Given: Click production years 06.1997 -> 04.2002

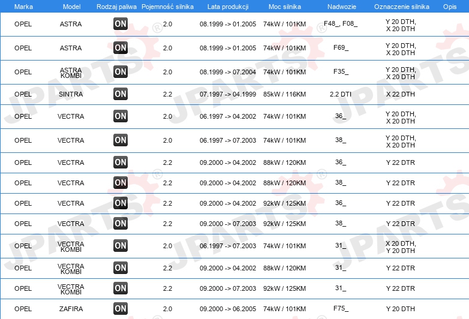Looking at the screenshot, I should (228, 116).
